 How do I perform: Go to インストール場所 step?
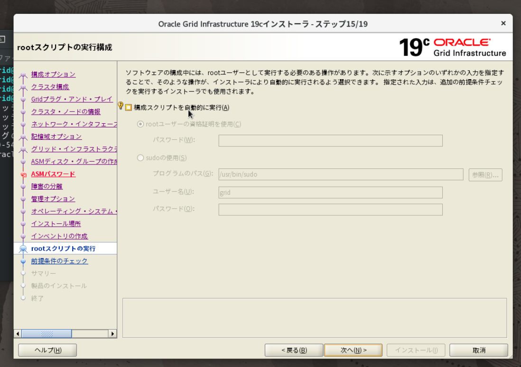[x=56, y=224]
